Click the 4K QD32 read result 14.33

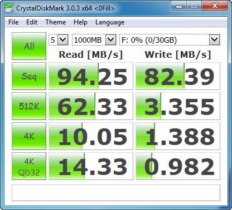tap(91, 166)
